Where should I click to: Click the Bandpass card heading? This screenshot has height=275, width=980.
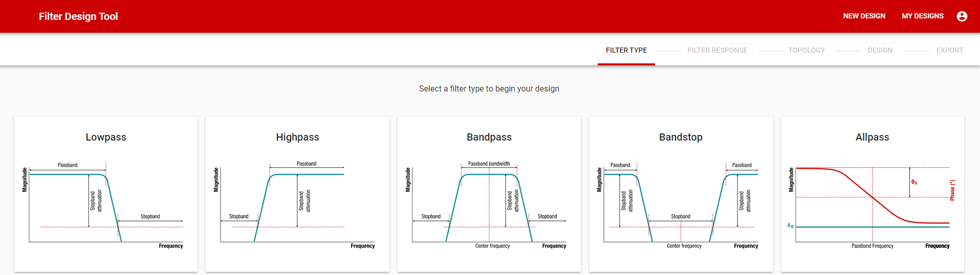(x=489, y=137)
